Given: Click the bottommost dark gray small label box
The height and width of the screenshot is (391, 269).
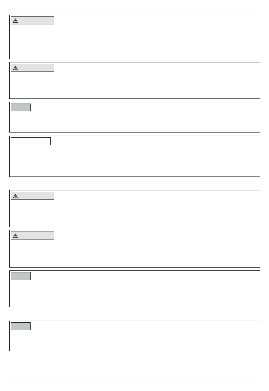Looking at the screenshot, I should [21, 326].
